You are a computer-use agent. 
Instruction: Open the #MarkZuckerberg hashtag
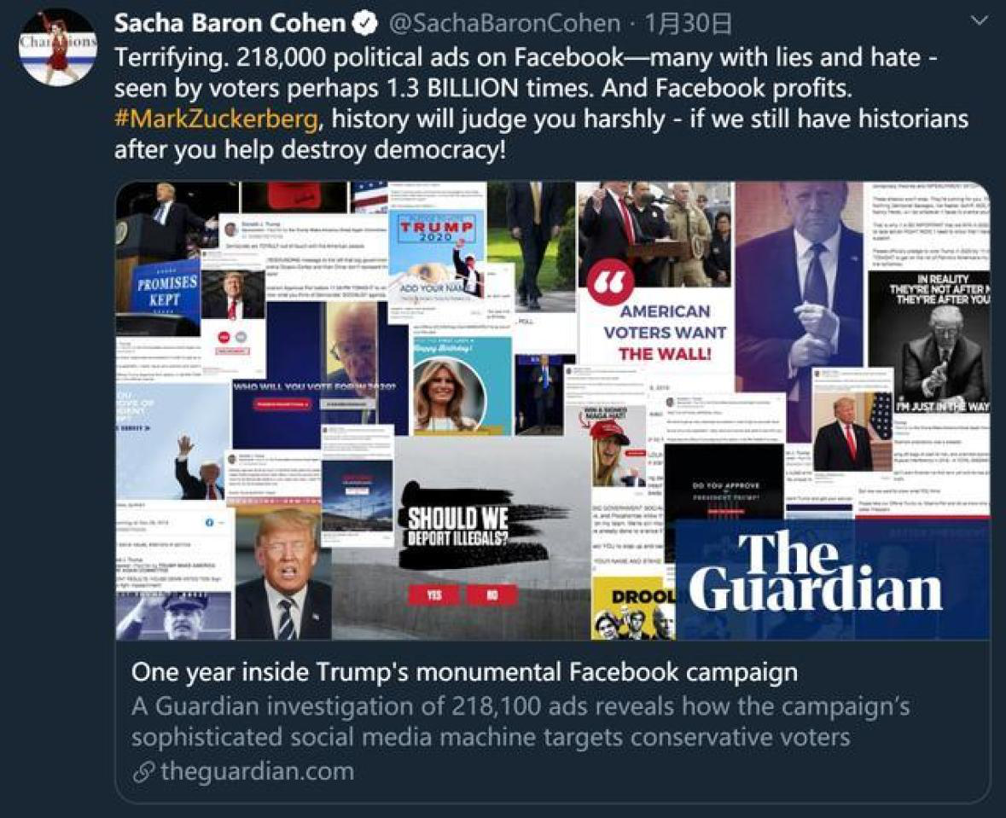click(216, 119)
